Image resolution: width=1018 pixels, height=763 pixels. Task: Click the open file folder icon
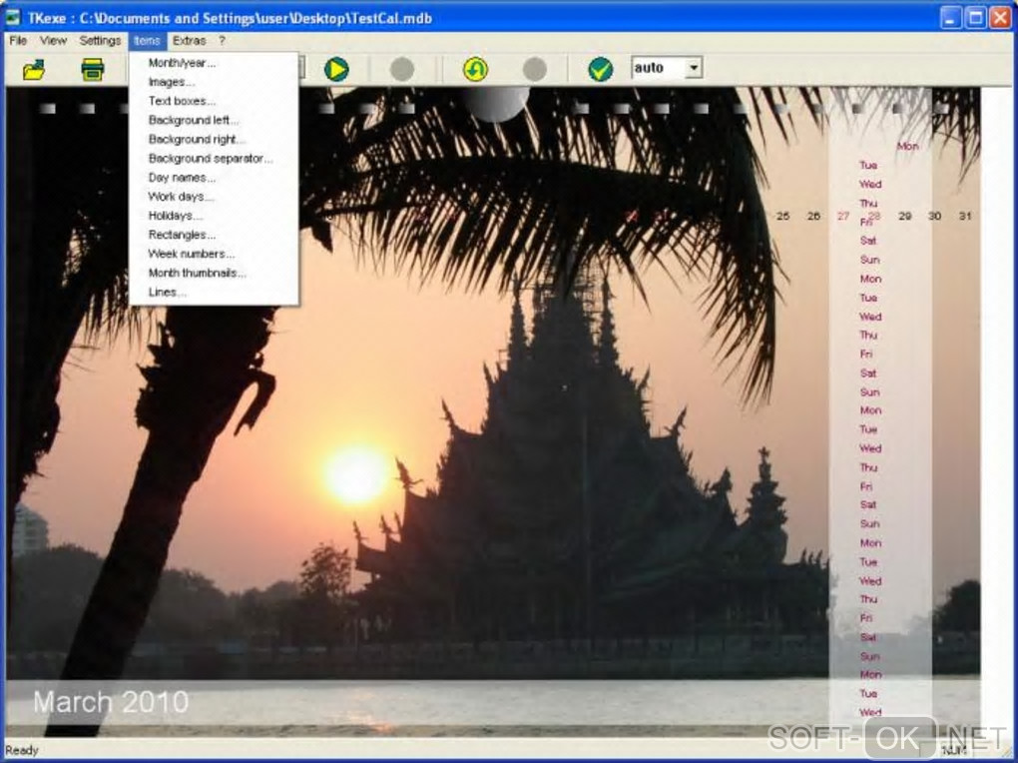(x=34, y=69)
